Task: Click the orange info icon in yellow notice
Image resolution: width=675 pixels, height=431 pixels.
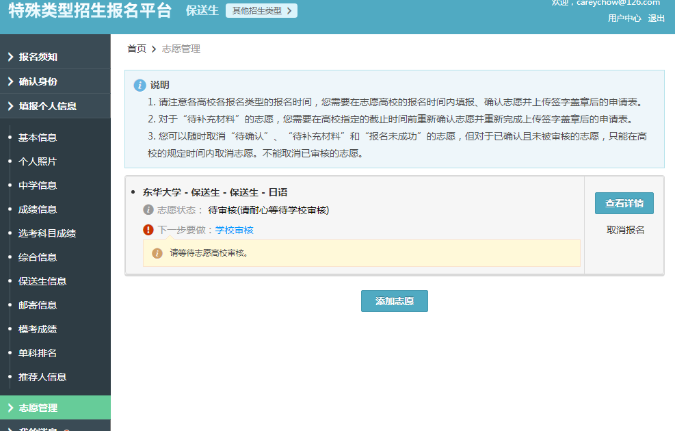Action: tap(157, 253)
